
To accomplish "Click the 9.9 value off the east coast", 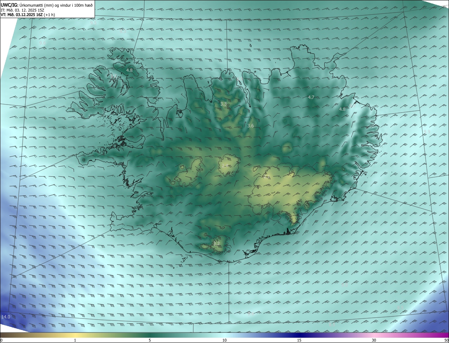I will (x=427, y=132).
